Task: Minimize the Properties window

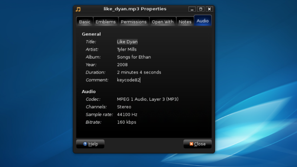Action: pyautogui.click(x=192, y=9)
